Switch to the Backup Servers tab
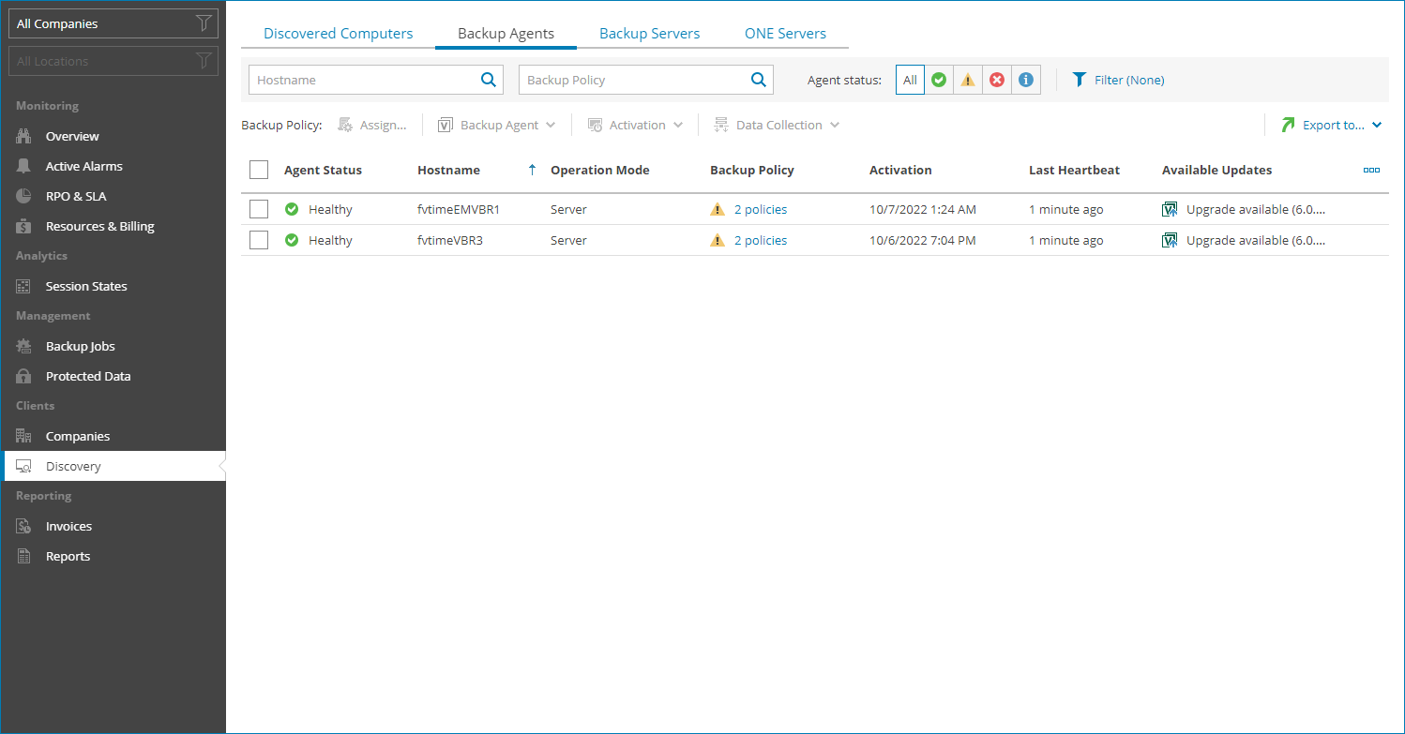Viewport: 1405px width, 734px height. (649, 33)
